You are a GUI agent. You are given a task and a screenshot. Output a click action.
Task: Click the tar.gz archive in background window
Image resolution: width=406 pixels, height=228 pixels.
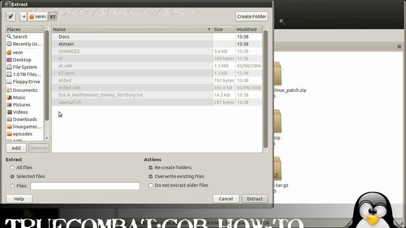[x=281, y=185]
